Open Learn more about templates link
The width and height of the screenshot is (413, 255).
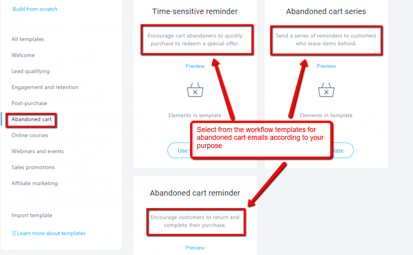click(51, 234)
